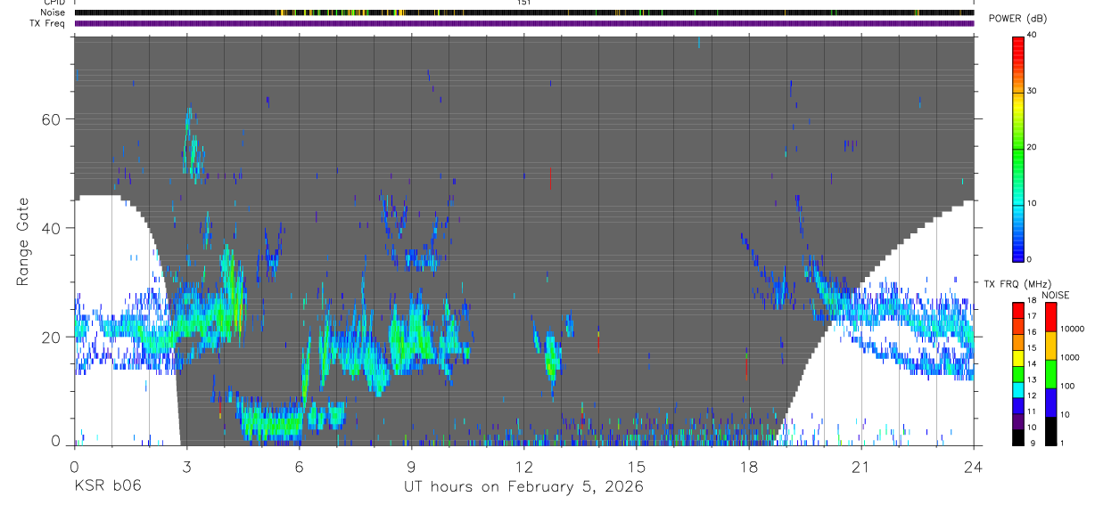The width and height of the screenshot is (1095, 505).
Task: Pick the red top of the POWER color bar
Action: click(x=1017, y=45)
